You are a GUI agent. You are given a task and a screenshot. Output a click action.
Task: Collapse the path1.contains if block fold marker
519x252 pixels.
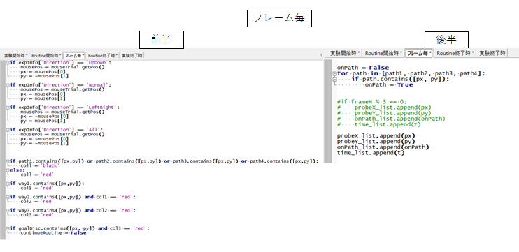click(8, 161)
